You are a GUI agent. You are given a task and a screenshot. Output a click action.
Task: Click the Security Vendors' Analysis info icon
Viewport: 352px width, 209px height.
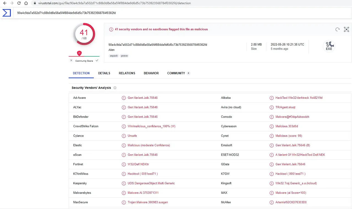(x=115, y=88)
